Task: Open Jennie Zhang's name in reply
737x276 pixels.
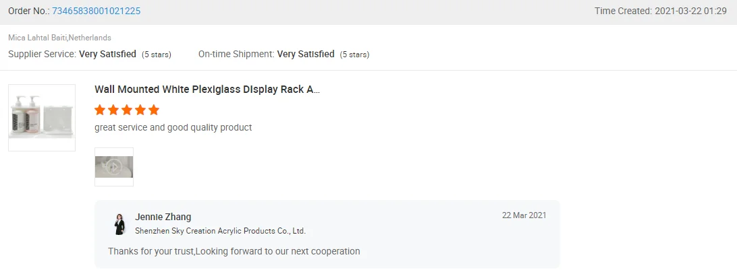Action: tap(163, 217)
